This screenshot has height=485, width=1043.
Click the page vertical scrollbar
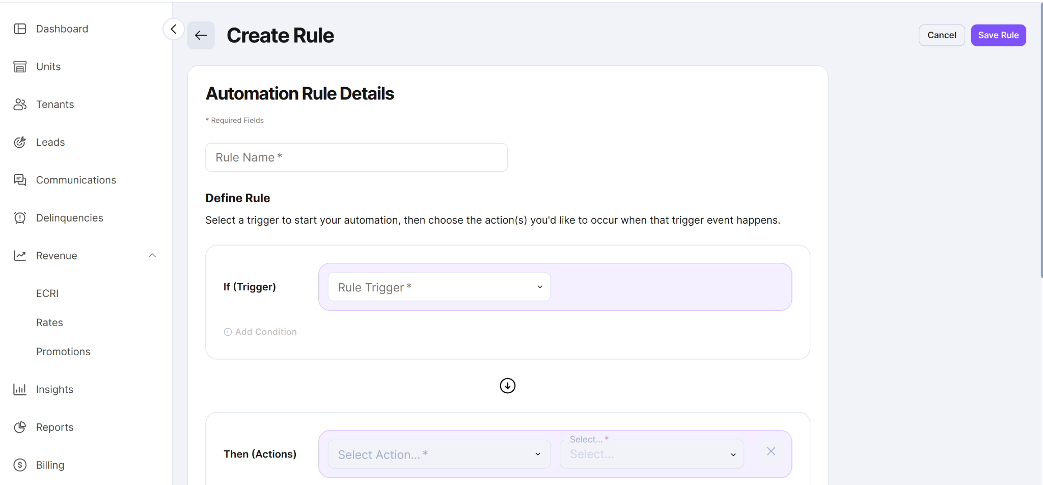[x=1041, y=140]
